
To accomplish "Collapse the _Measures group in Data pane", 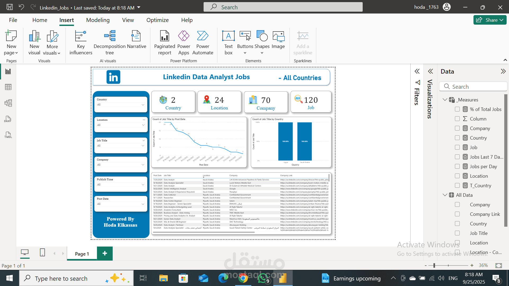I will pyautogui.click(x=445, y=100).
